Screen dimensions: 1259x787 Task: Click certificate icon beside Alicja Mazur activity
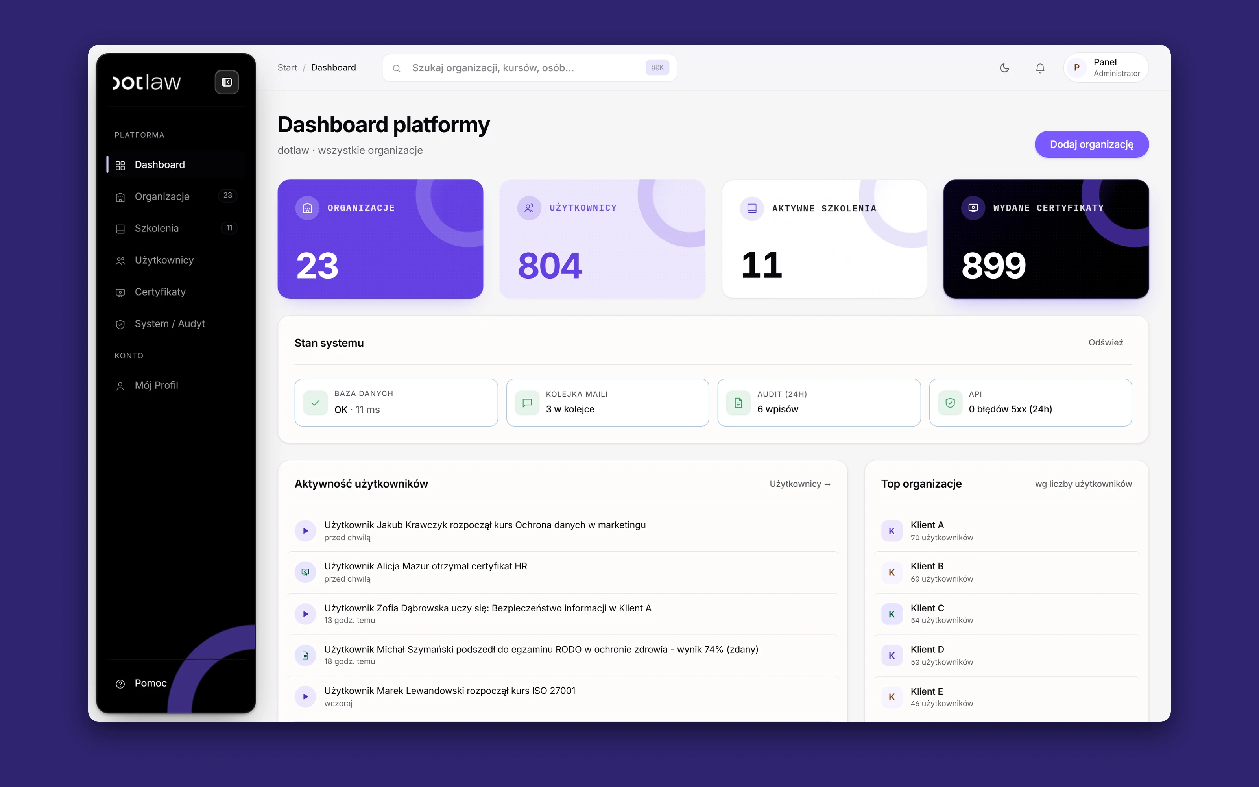click(x=305, y=572)
